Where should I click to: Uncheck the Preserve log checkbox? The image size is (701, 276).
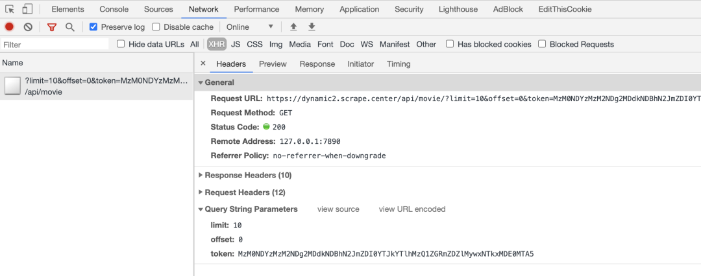93,27
